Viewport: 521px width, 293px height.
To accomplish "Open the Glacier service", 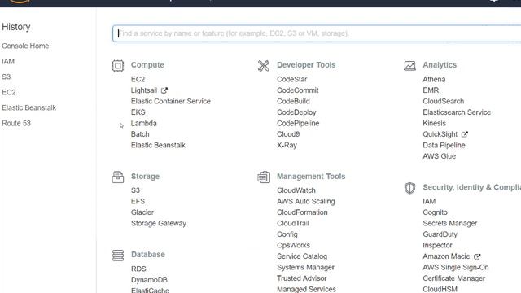I will tap(142, 212).
